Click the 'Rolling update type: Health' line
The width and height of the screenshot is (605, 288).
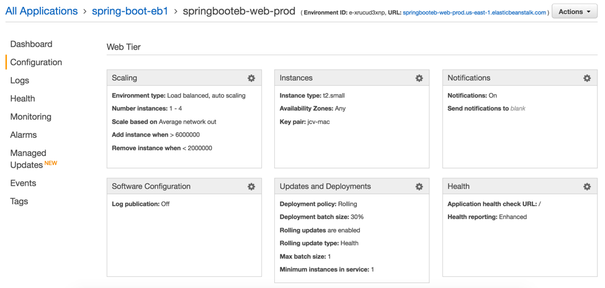click(319, 243)
